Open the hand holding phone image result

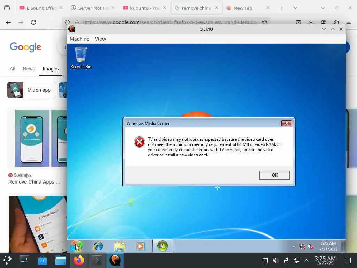(x=38, y=224)
